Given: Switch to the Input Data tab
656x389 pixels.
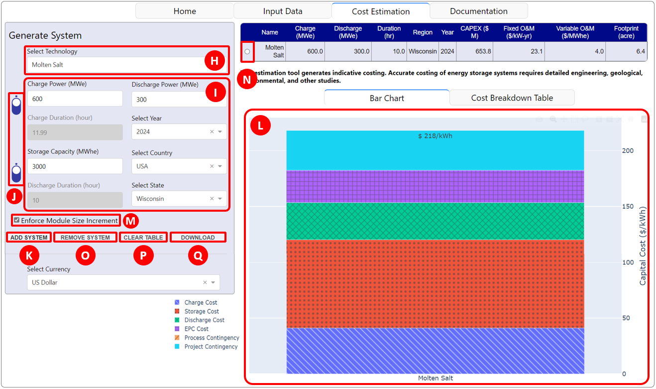Looking at the screenshot, I should click(283, 11).
